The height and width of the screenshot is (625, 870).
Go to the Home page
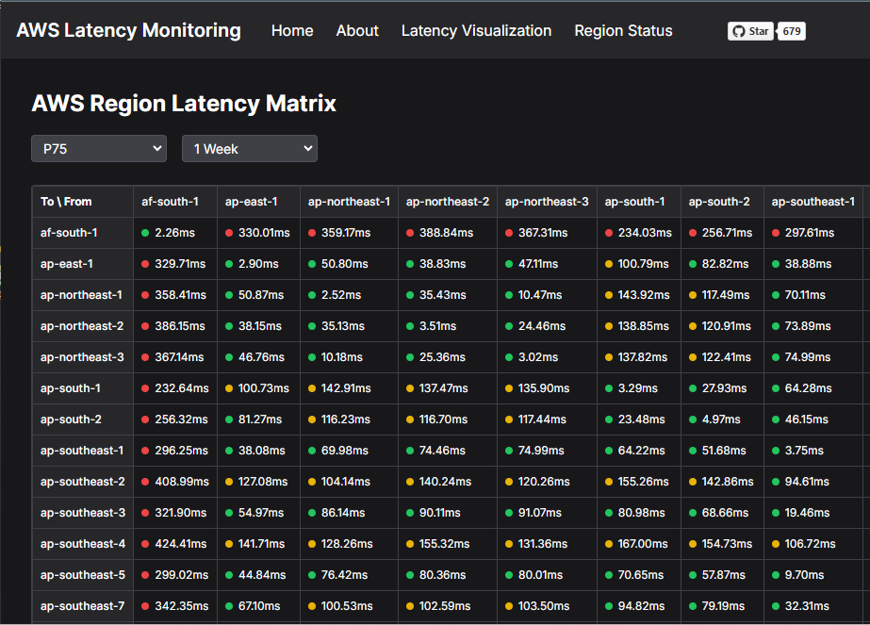click(x=292, y=30)
